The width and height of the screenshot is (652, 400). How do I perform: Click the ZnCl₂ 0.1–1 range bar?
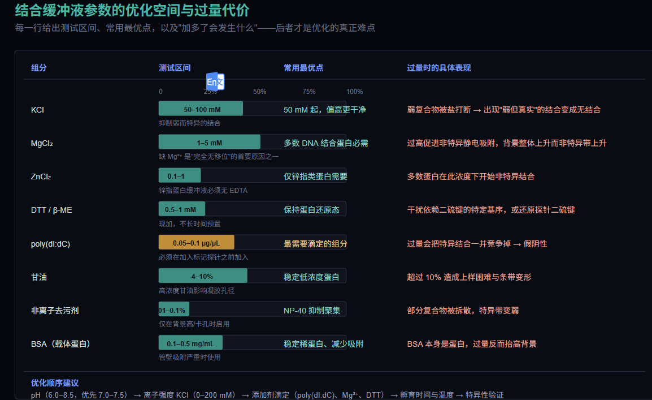tap(180, 175)
